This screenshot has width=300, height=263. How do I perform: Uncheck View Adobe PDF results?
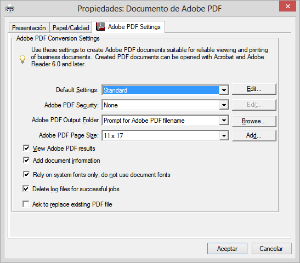point(26,148)
